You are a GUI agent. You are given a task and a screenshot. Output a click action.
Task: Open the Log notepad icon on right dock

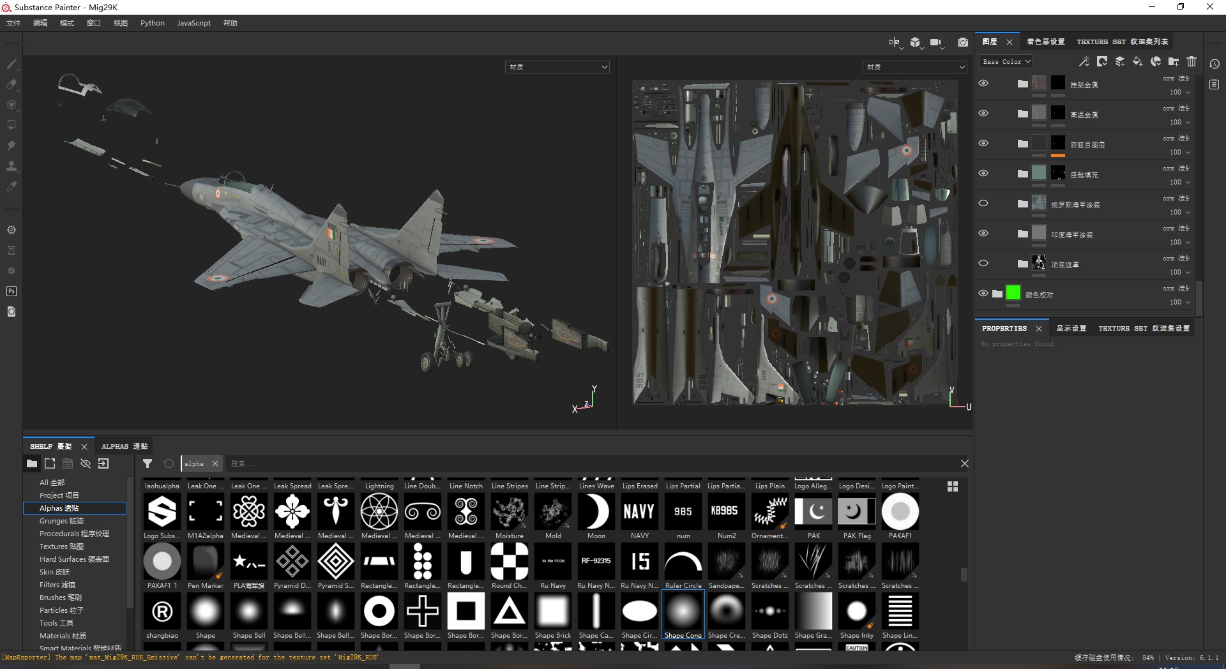tap(1215, 84)
